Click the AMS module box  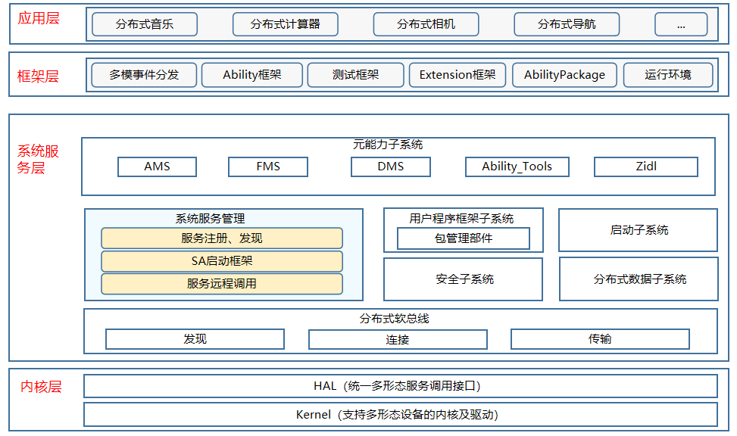pyautogui.click(x=157, y=167)
